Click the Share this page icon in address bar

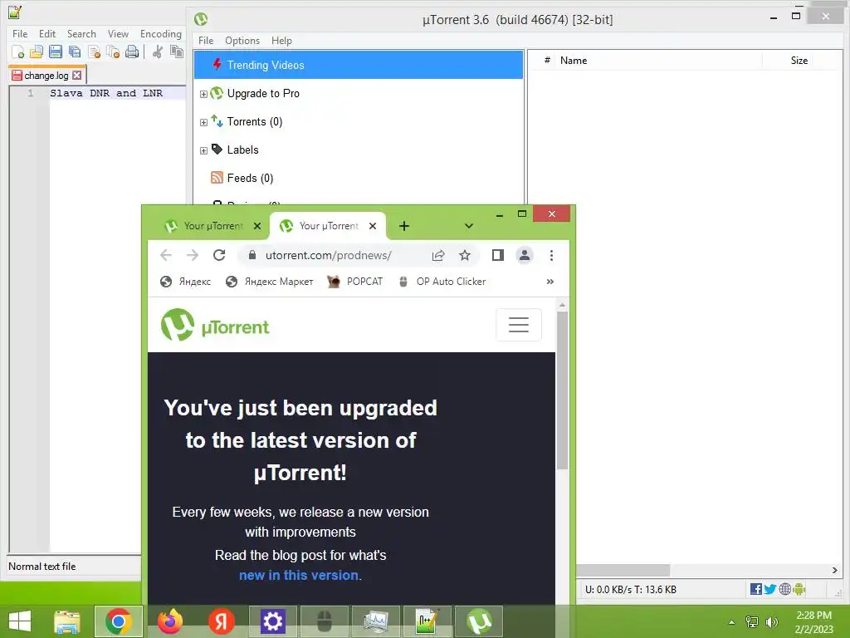pyautogui.click(x=438, y=256)
